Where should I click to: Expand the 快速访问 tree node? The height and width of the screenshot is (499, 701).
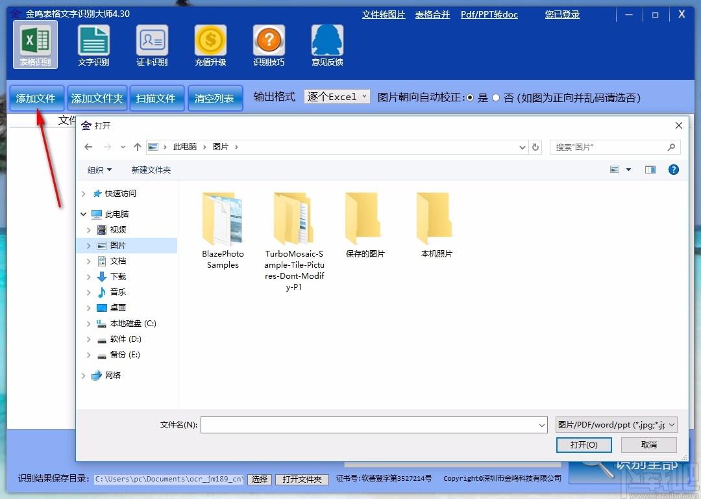(84, 194)
